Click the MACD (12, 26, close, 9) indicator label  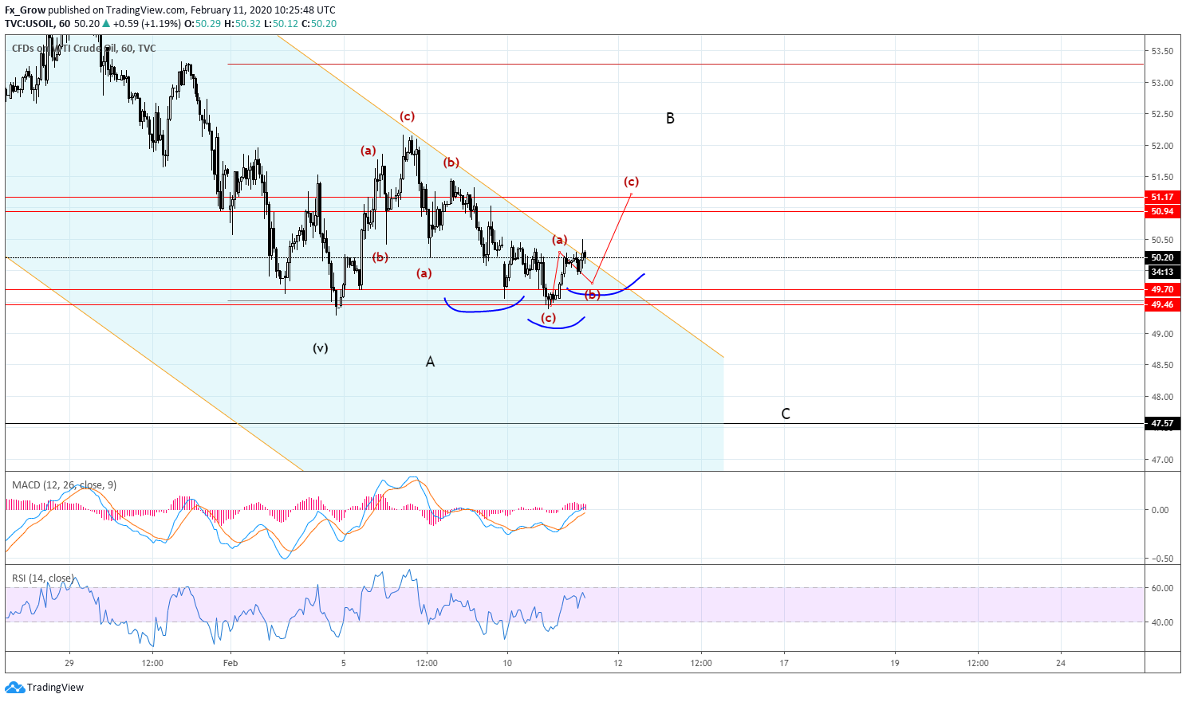tap(65, 484)
